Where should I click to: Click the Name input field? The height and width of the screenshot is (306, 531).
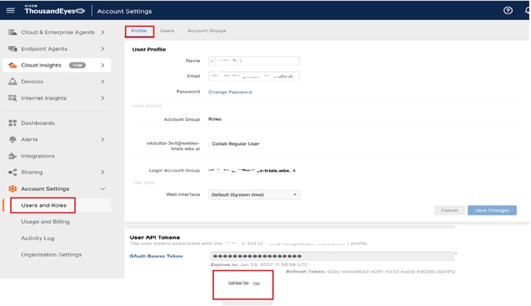pos(254,61)
